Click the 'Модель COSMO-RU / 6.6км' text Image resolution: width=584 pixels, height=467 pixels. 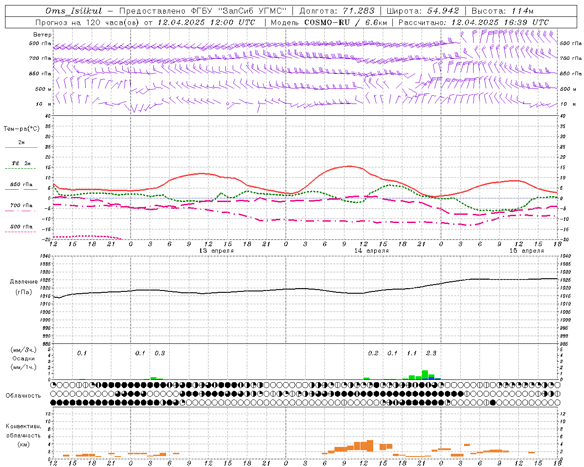click(x=329, y=22)
